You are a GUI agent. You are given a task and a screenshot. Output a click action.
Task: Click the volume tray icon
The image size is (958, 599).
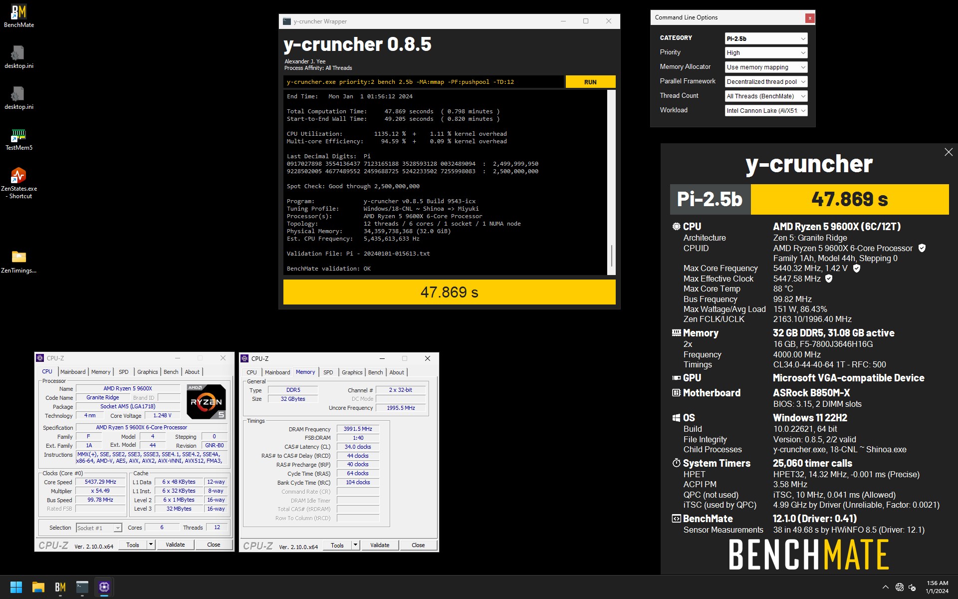click(x=912, y=587)
